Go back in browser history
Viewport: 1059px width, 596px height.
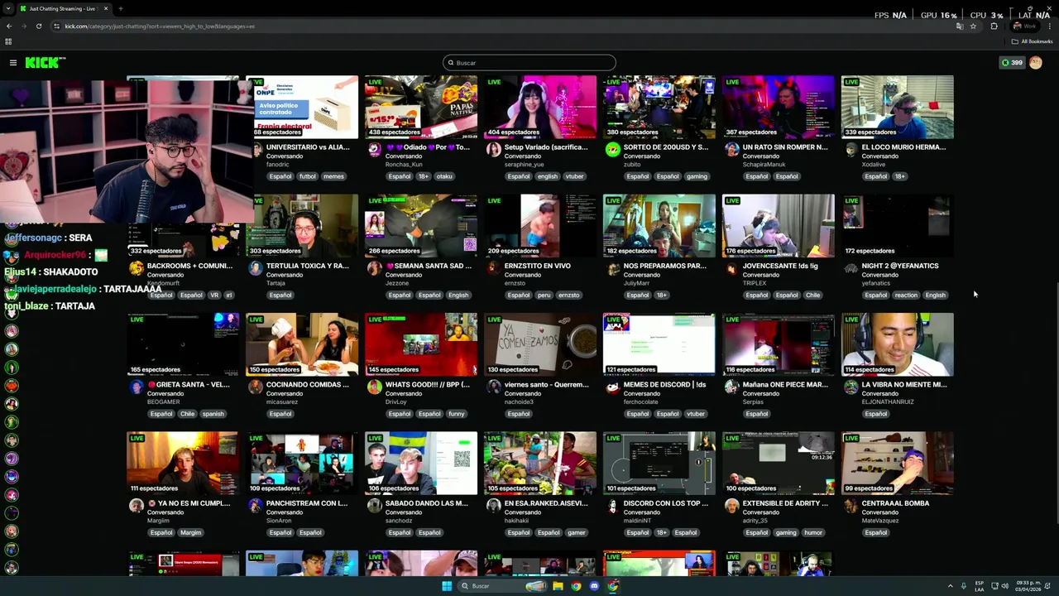[9, 26]
